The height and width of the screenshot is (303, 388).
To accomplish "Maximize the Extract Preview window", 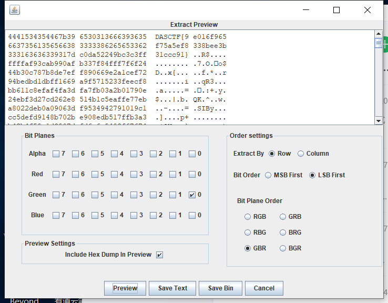I will click(336, 10).
